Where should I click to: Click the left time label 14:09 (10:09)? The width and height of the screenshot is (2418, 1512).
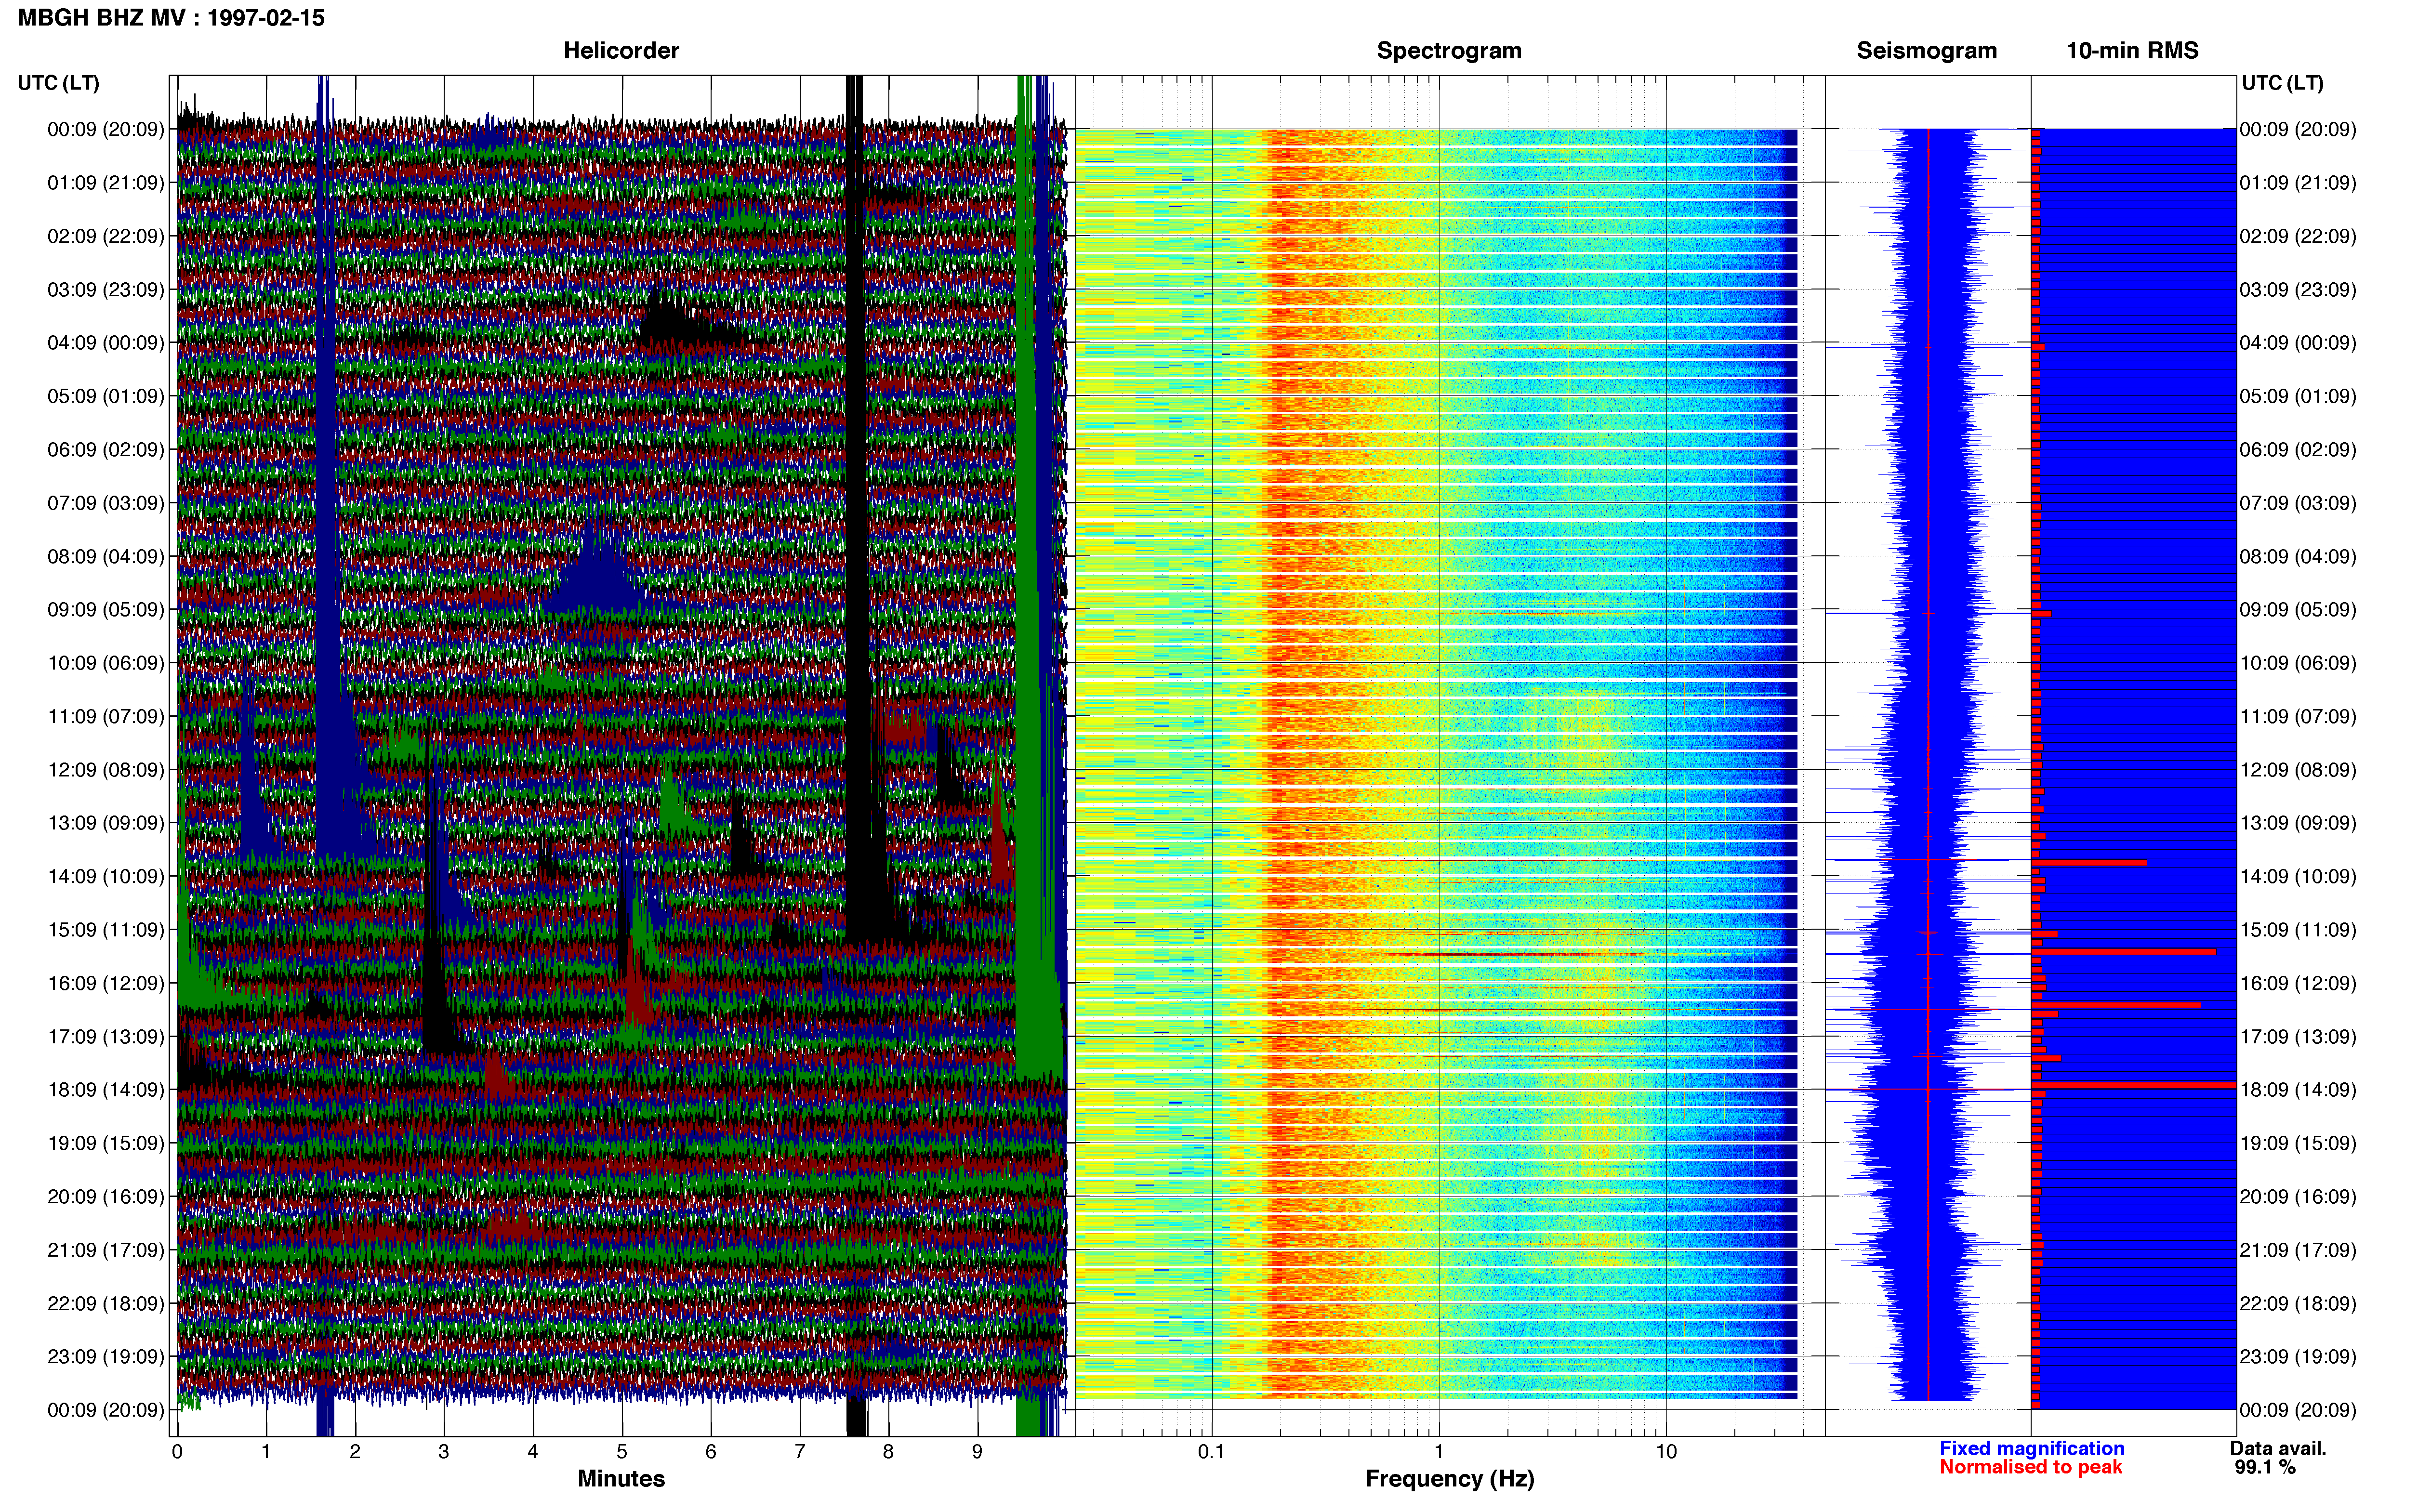pos(105,877)
